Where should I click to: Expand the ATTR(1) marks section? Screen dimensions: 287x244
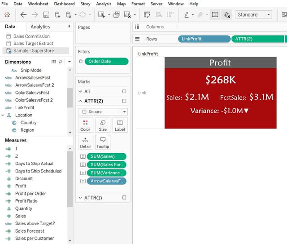80,198
